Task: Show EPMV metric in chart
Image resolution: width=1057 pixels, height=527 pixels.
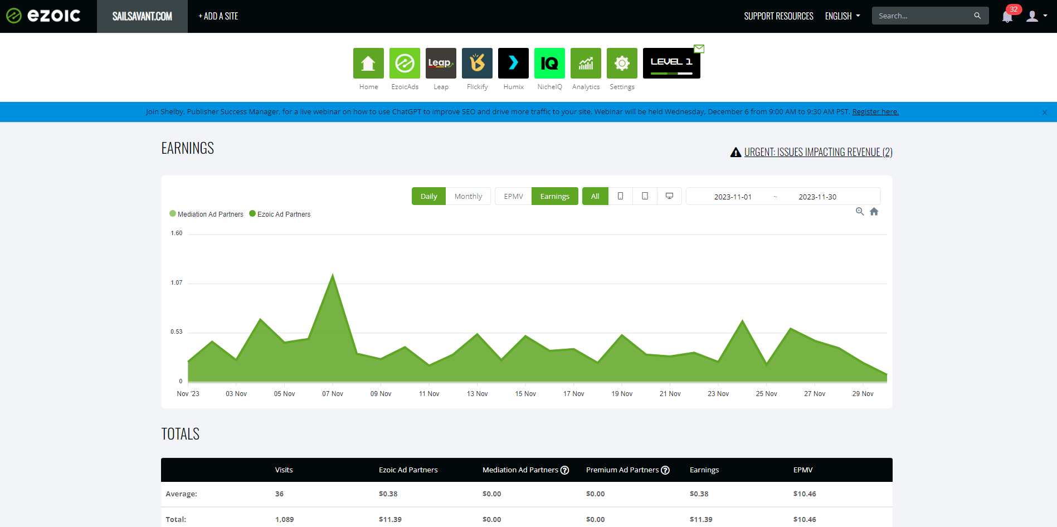Action: click(513, 196)
